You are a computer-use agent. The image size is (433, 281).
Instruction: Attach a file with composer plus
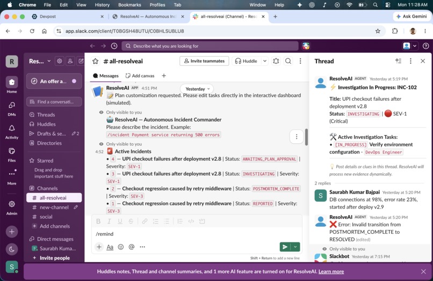point(99,247)
